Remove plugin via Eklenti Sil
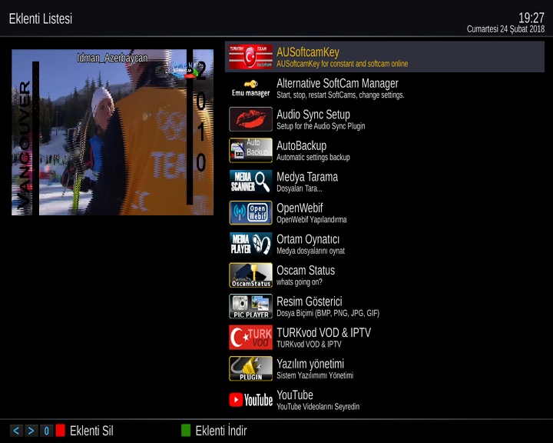Image resolution: width=553 pixels, height=443 pixels. coord(91,431)
